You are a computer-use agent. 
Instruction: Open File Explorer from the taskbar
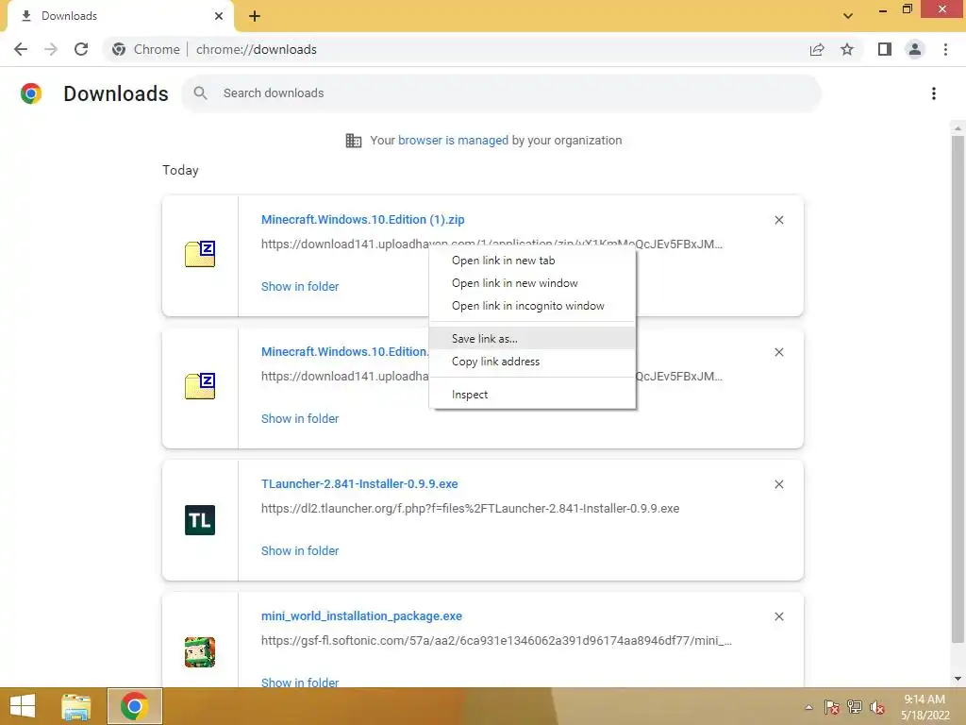[x=75, y=706]
